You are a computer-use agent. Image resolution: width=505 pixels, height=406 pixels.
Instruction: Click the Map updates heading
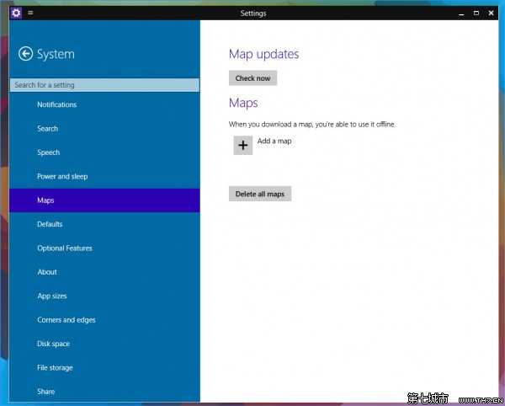pyautogui.click(x=263, y=54)
